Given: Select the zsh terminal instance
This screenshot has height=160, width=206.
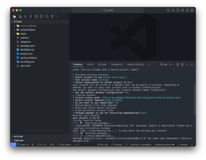Looking at the screenshot, I should pyautogui.click(x=164, y=65).
